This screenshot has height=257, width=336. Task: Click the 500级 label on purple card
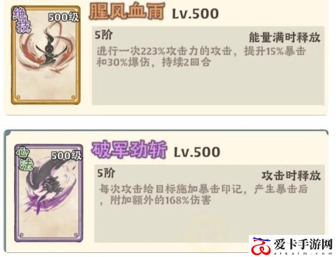pos(66,155)
